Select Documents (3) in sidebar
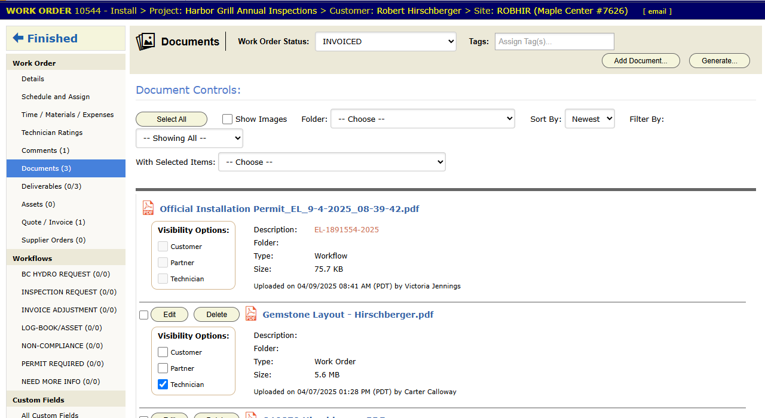This screenshot has width=765, height=418. click(66, 168)
